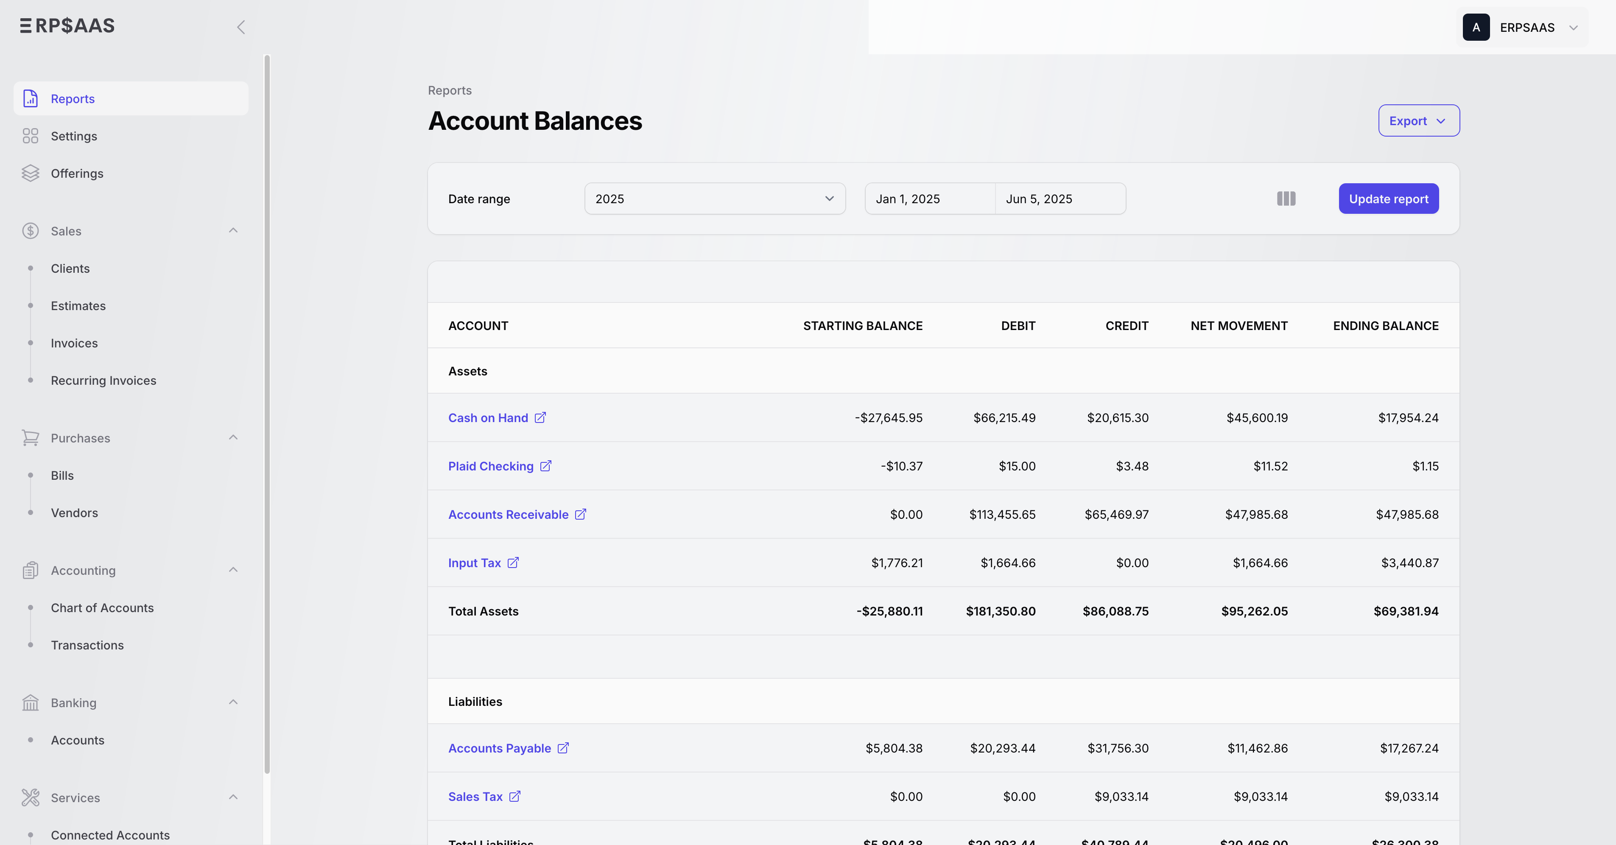Open the ERPSAAS account menu chevron

(x=1573, y=28)
